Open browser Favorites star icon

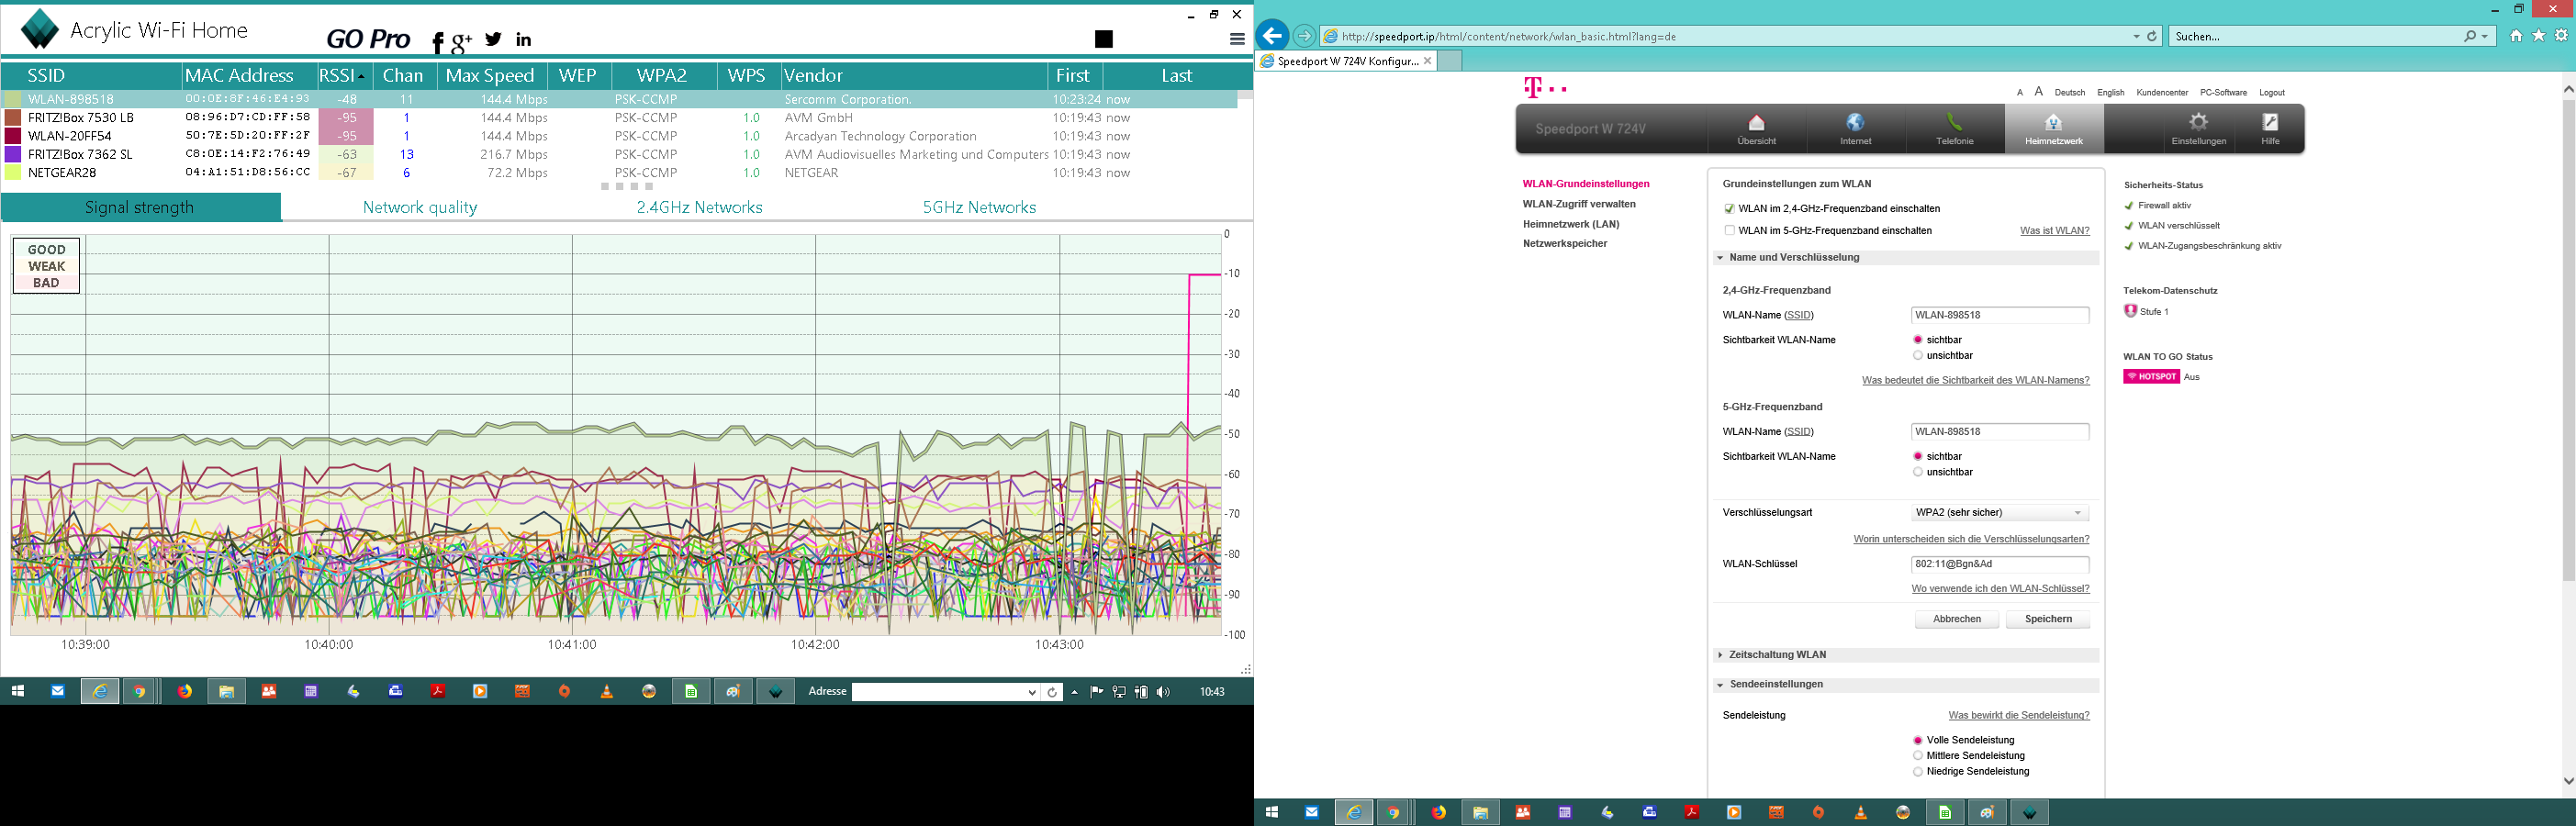click(x=2538, y=36)
